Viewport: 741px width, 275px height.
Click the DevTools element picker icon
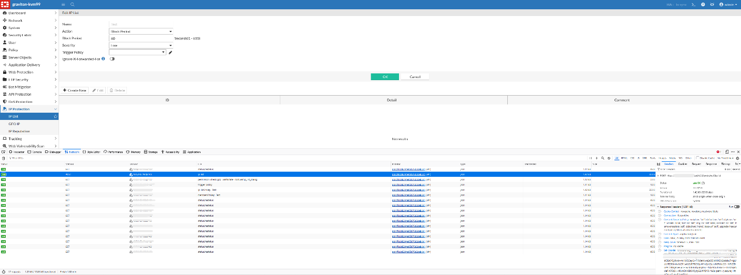click(4, 152)
